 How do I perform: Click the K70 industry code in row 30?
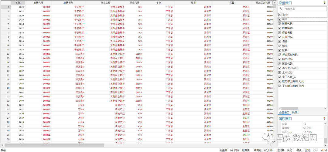pos(134,131)
